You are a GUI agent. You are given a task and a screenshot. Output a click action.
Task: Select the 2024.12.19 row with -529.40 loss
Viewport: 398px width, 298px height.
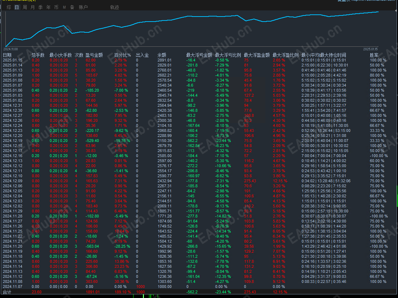pos(195,141)
